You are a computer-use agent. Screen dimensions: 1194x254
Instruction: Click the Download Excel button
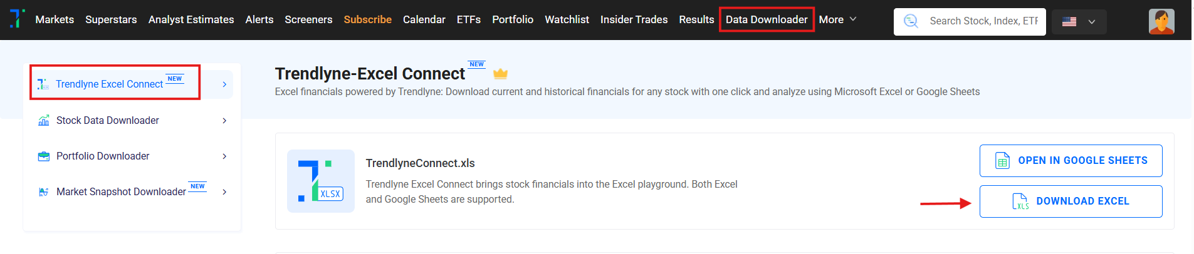[1071, 201]
